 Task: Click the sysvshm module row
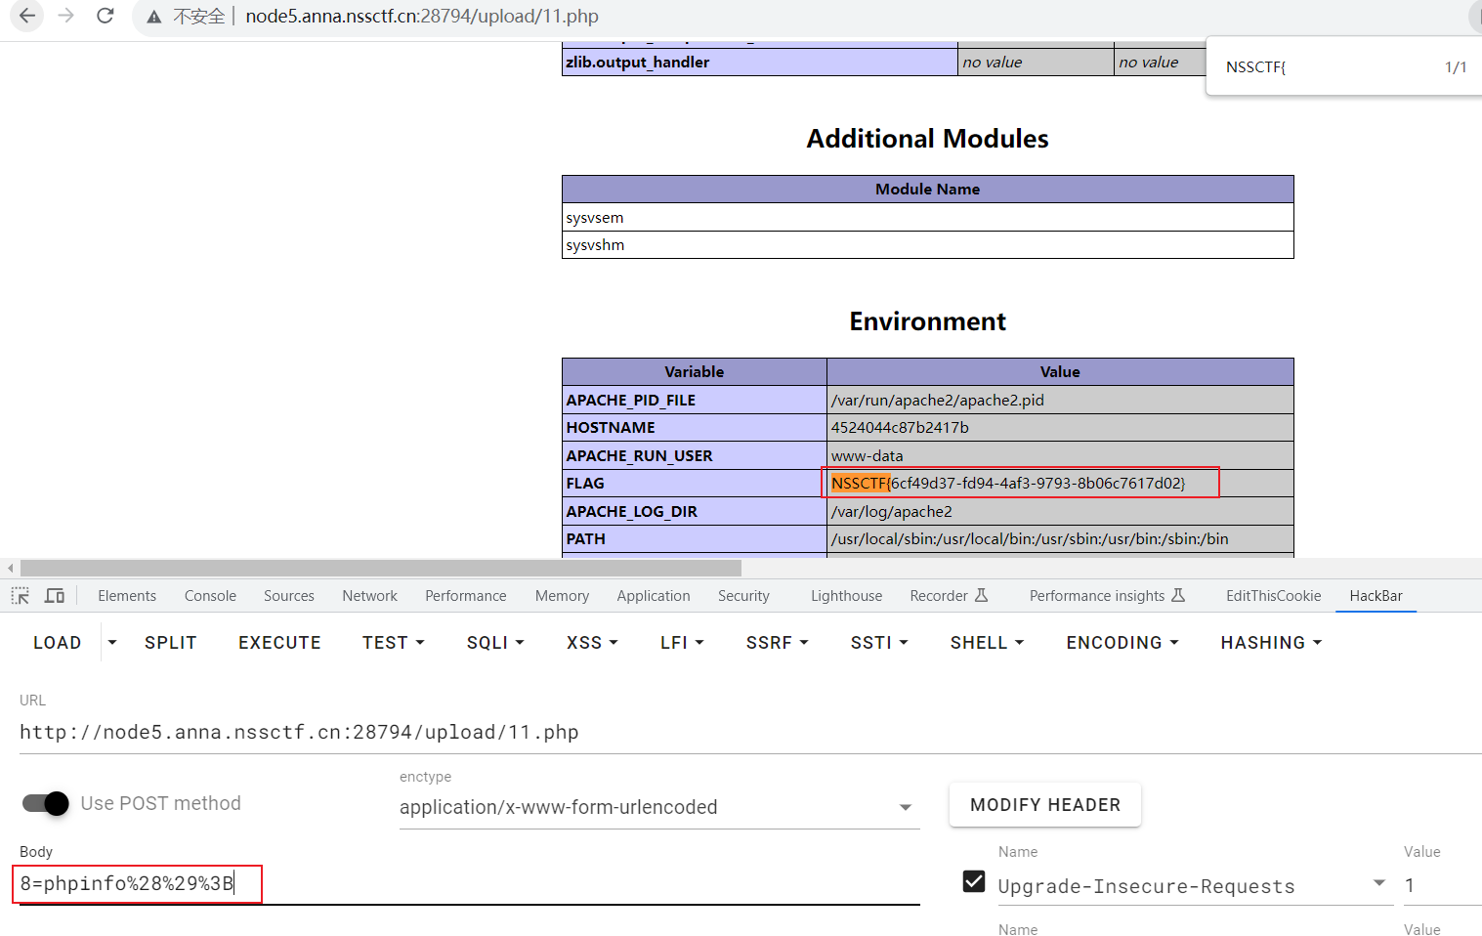pyautogui.click(x=927, y=244)
